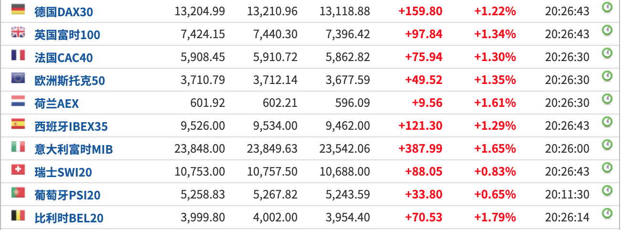Open the 欧洲斯托克50 index link

(x=70, y=80)
